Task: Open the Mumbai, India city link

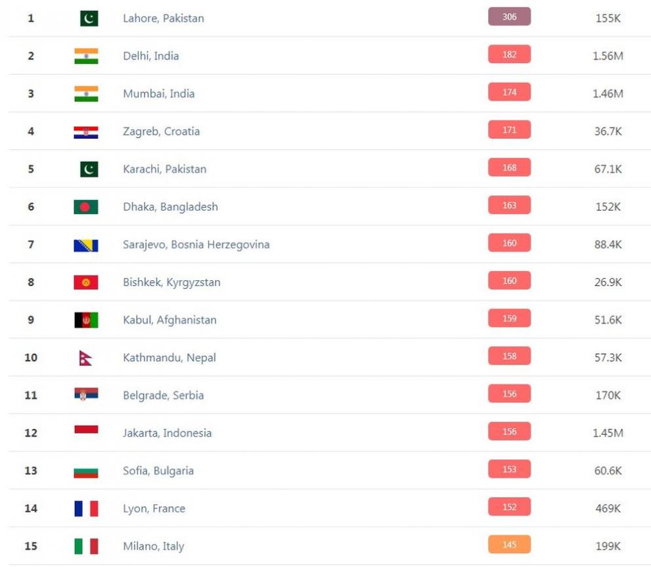Action: point(159,93)
